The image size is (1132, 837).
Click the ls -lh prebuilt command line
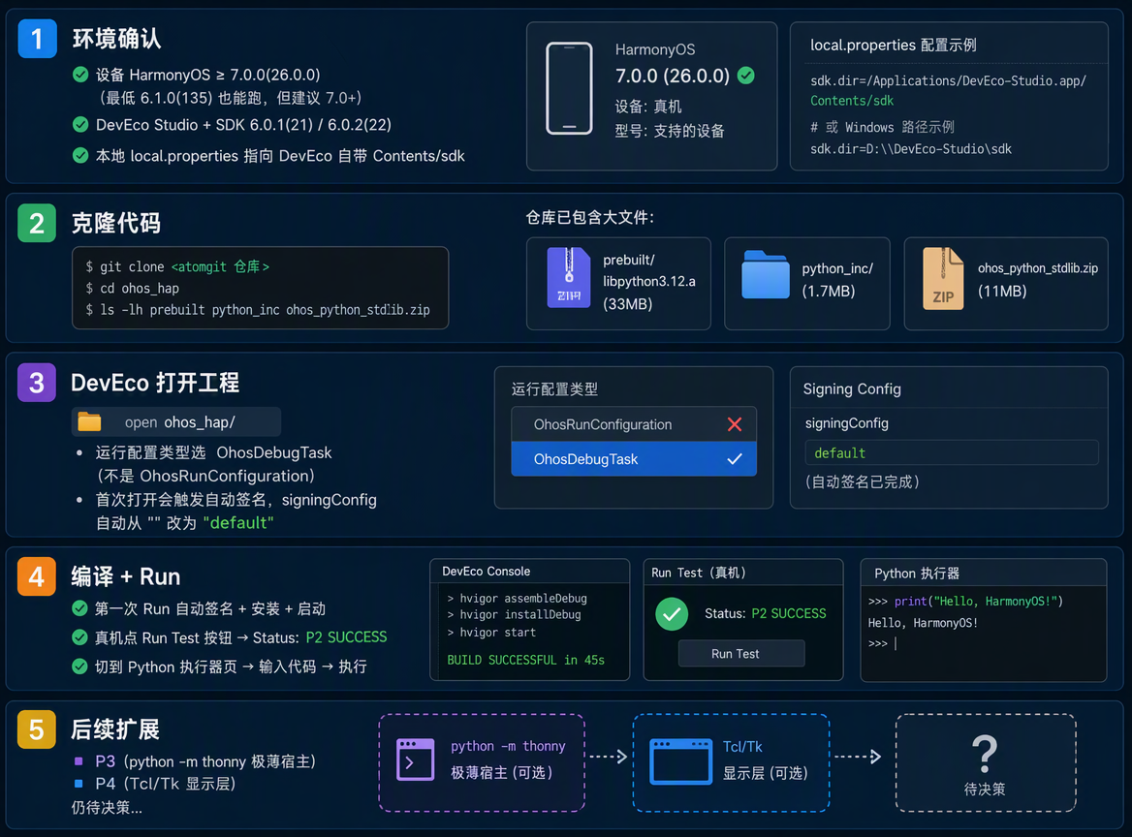click(258, 310)
